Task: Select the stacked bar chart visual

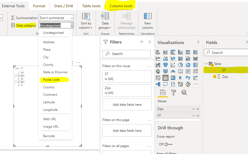Action: 158,52
